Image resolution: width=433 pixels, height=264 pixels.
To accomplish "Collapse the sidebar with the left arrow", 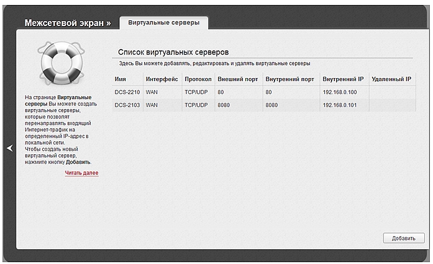I will coord(9,148).
